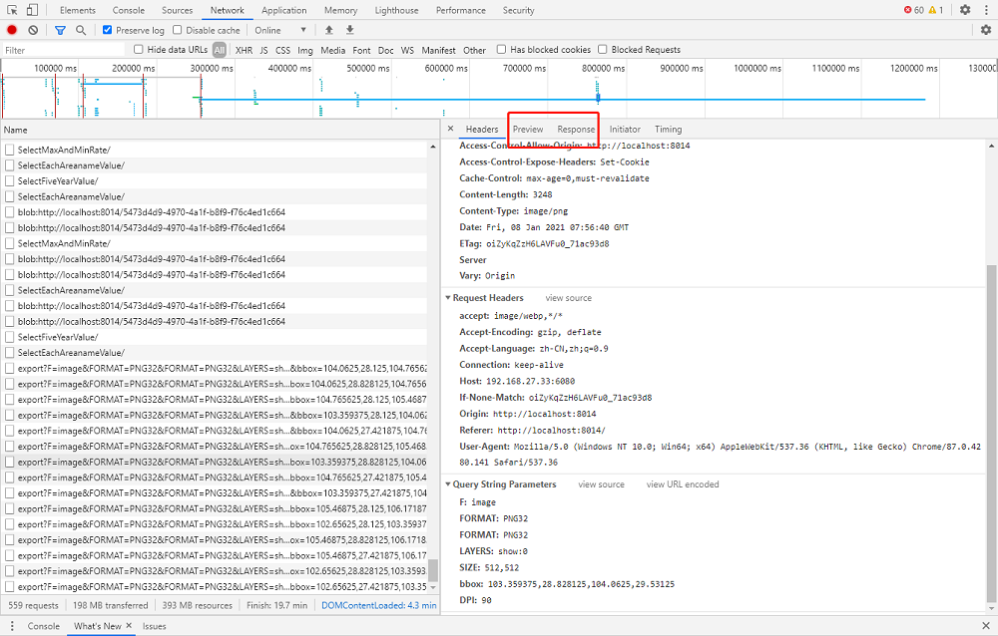
Task: Filter requests by Img type
Action: (305, 50)
